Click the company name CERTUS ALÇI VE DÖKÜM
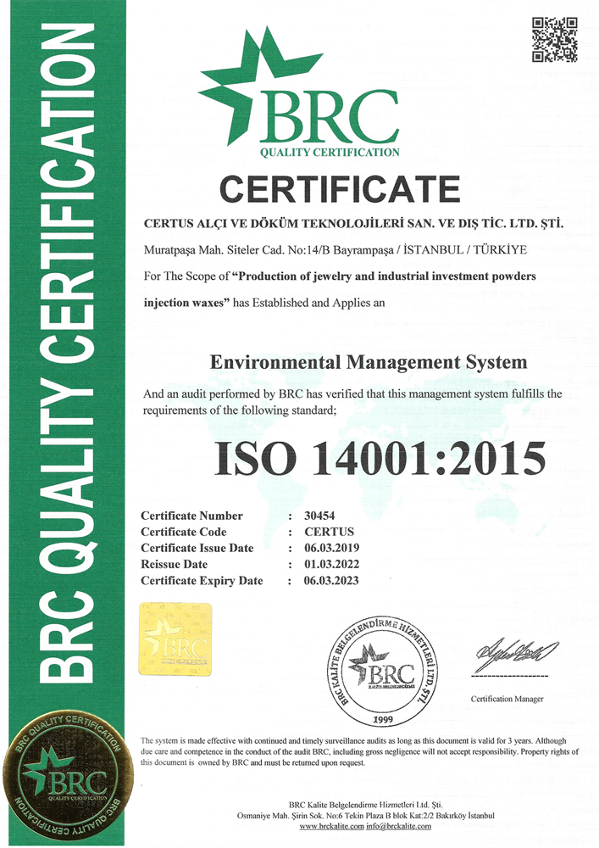This screenshot has height=848, width=599. coord(354,224)
